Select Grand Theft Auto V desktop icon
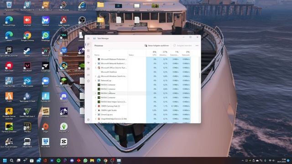 pos(27,113)
